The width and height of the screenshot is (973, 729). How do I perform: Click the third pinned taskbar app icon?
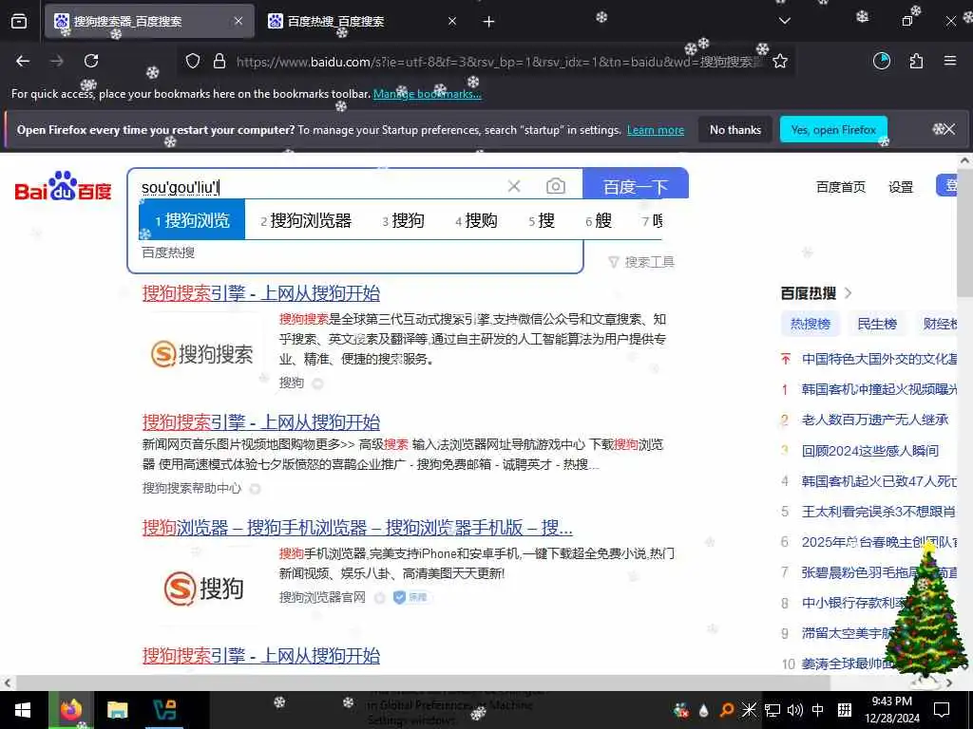pyautogui.click(x=163, y=710)
